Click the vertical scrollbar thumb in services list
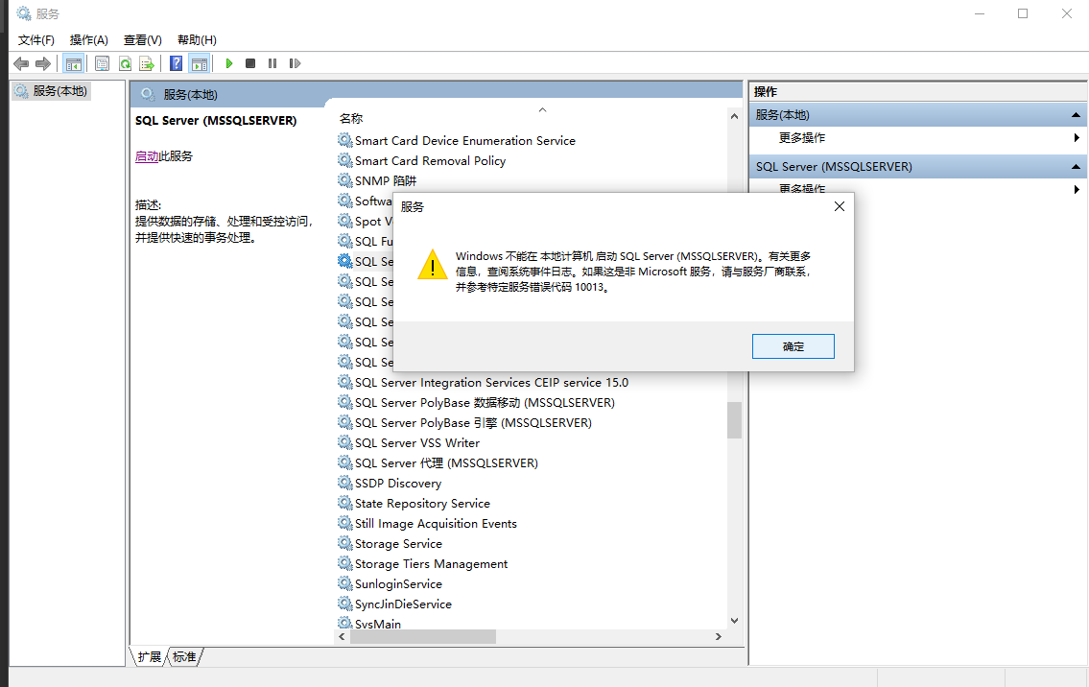 coord(734,420)
